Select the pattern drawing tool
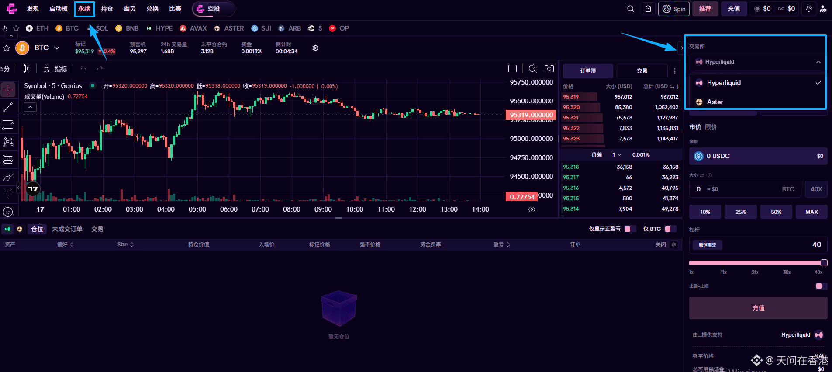 (x=8, y=142)
